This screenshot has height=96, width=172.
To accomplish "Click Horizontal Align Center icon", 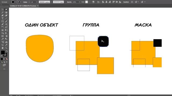I will point(106,2).
